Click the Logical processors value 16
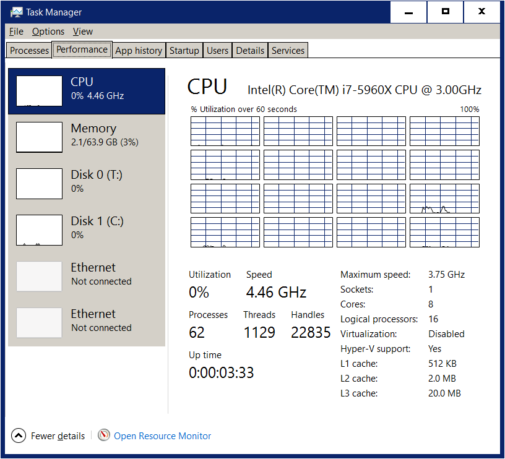This screenshot has width=505, height=459. [x=433, y=319]
